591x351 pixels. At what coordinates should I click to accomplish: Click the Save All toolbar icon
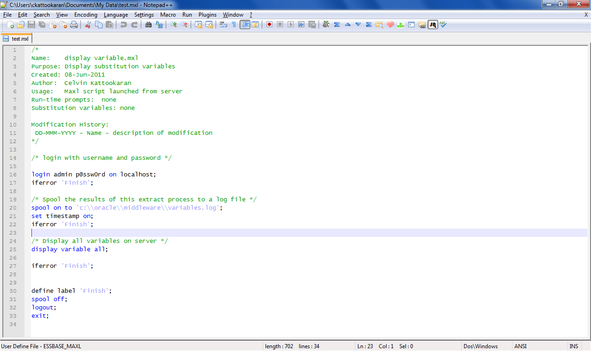tap(42, 24)
